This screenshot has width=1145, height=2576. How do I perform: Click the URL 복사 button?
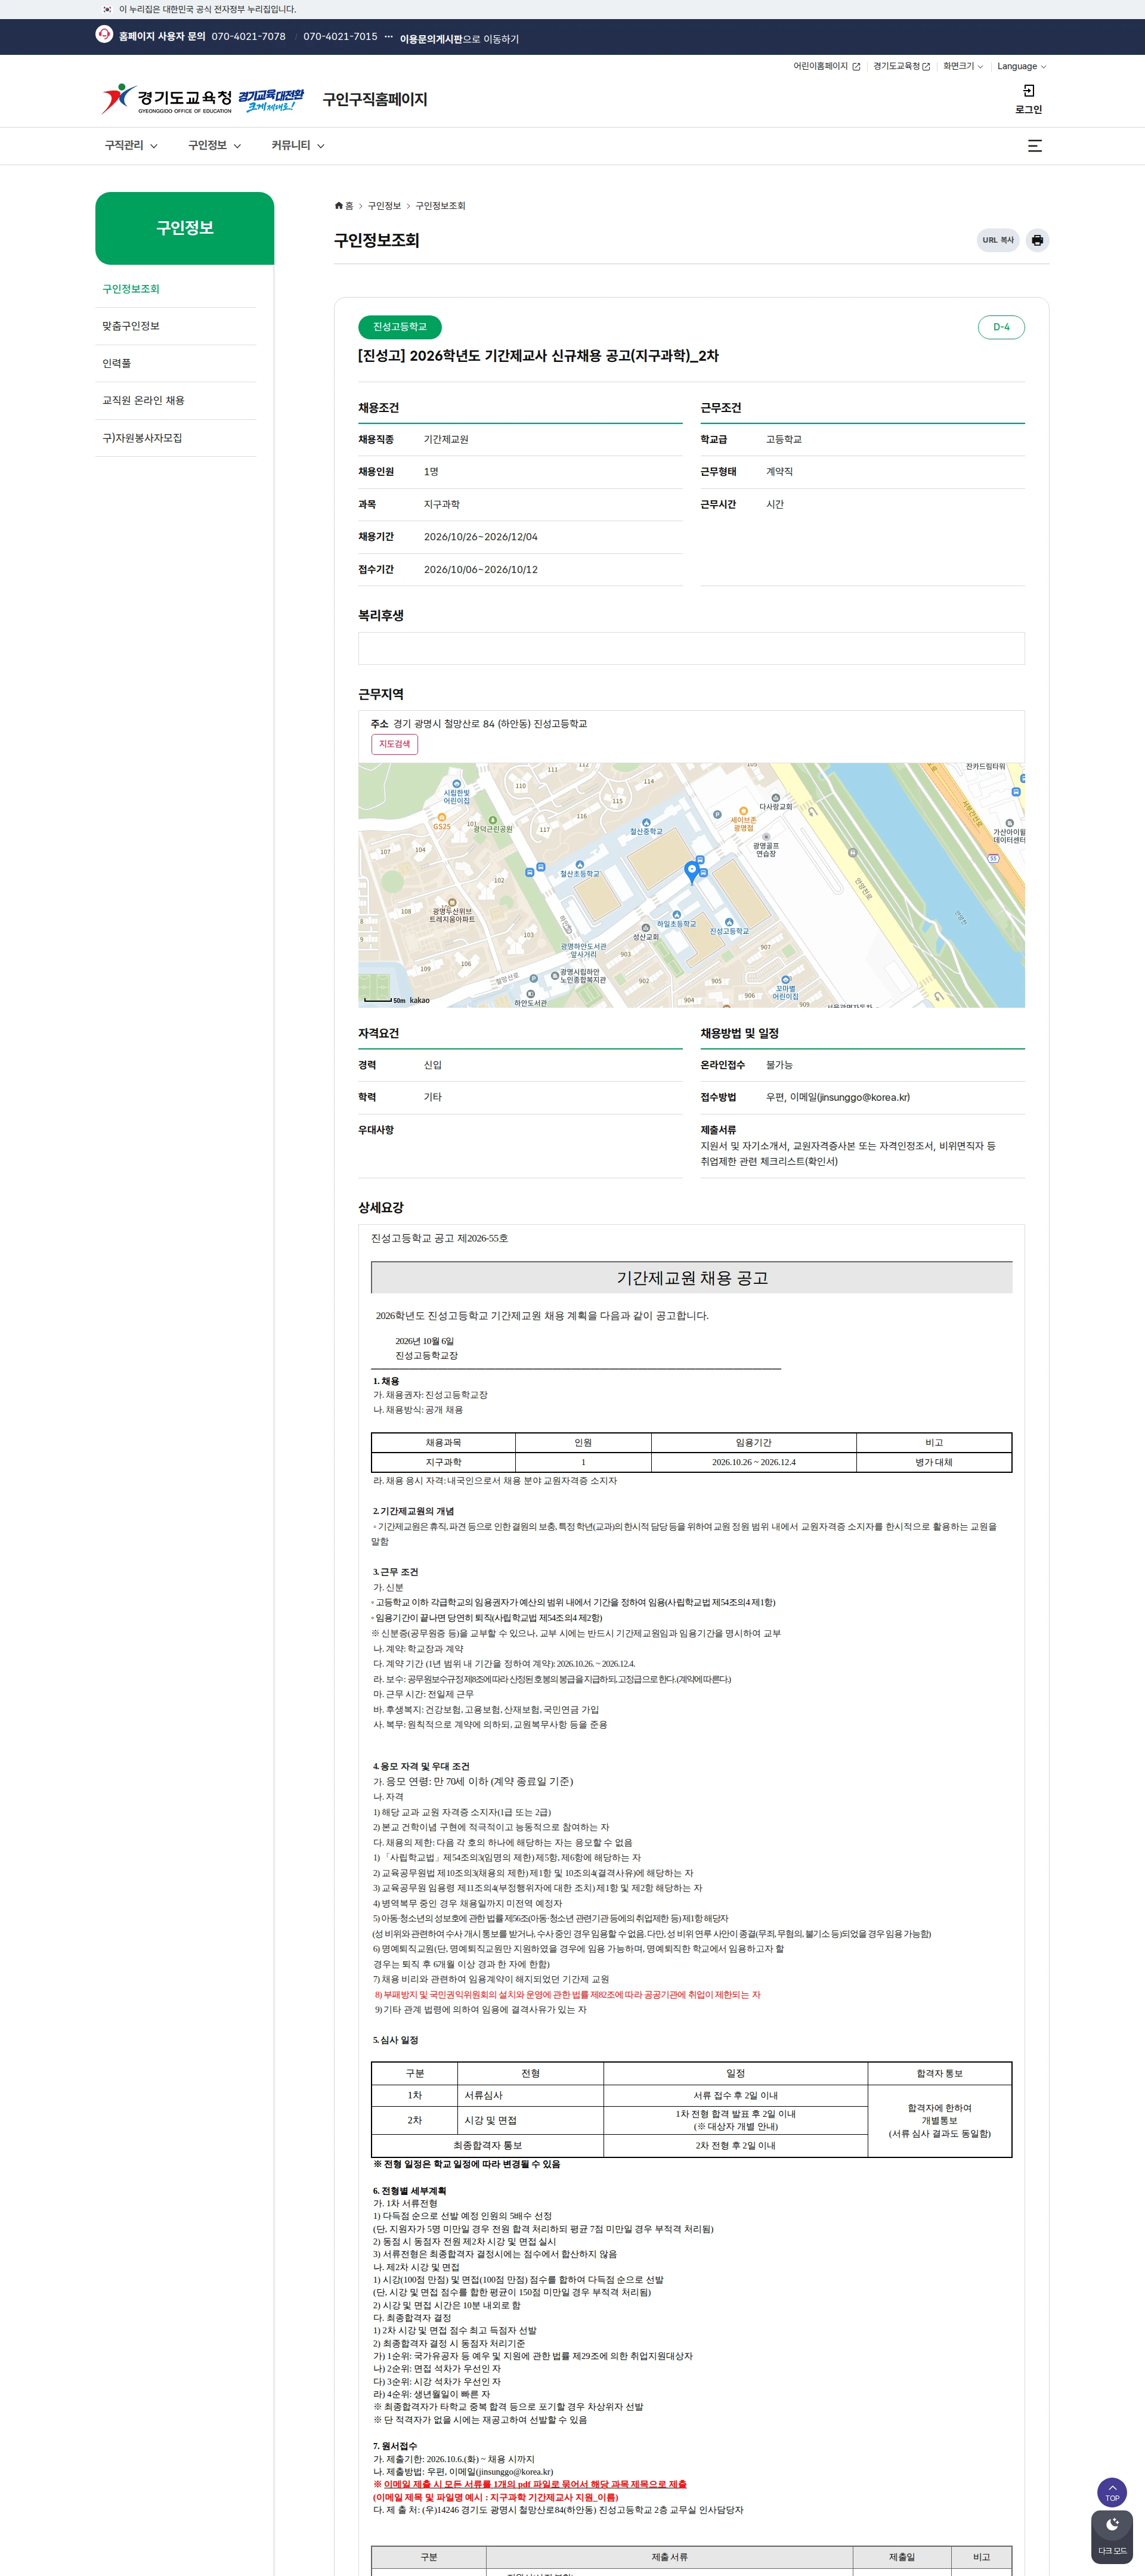pyautogui.click(x=997, y=240)
